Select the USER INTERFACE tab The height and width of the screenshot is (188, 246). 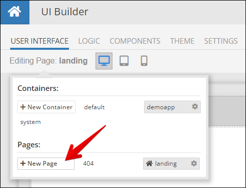40,41
